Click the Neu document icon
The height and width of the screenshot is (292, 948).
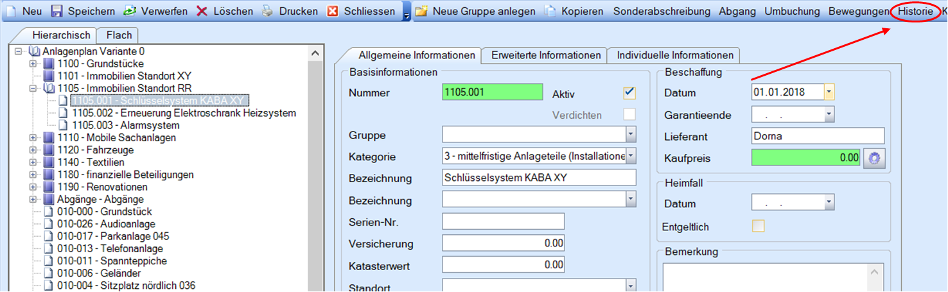(12, 12)
